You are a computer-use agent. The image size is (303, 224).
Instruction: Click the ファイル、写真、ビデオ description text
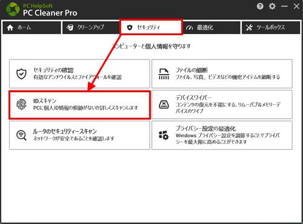(228, 77)
